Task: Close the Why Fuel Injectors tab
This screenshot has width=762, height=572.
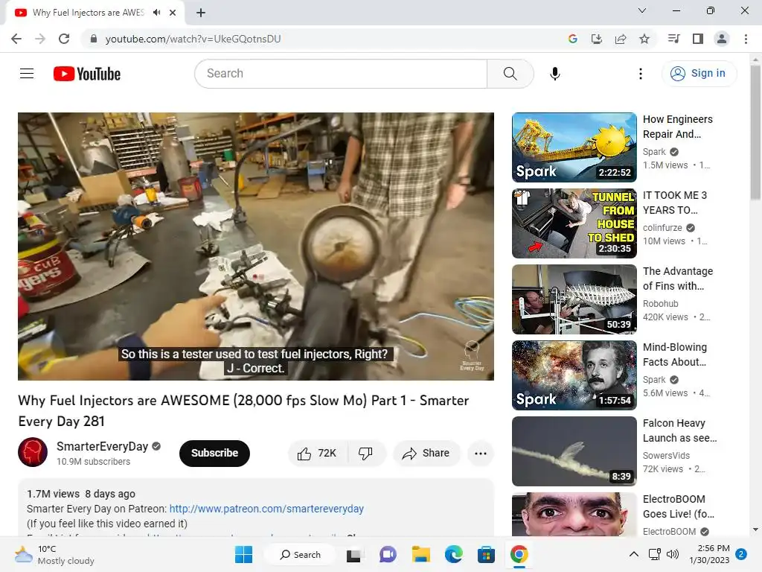Action: pos(173,13)
